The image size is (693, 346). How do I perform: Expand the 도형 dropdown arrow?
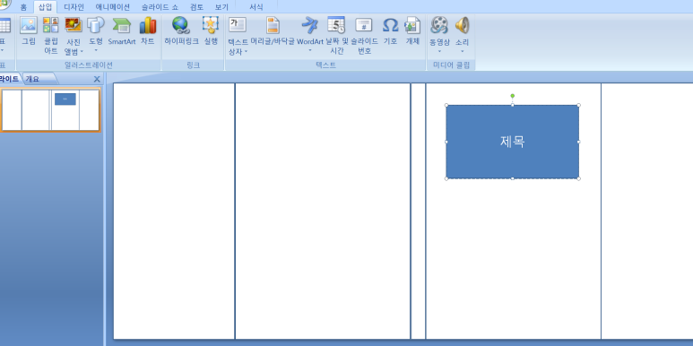[x=95, y=50]
